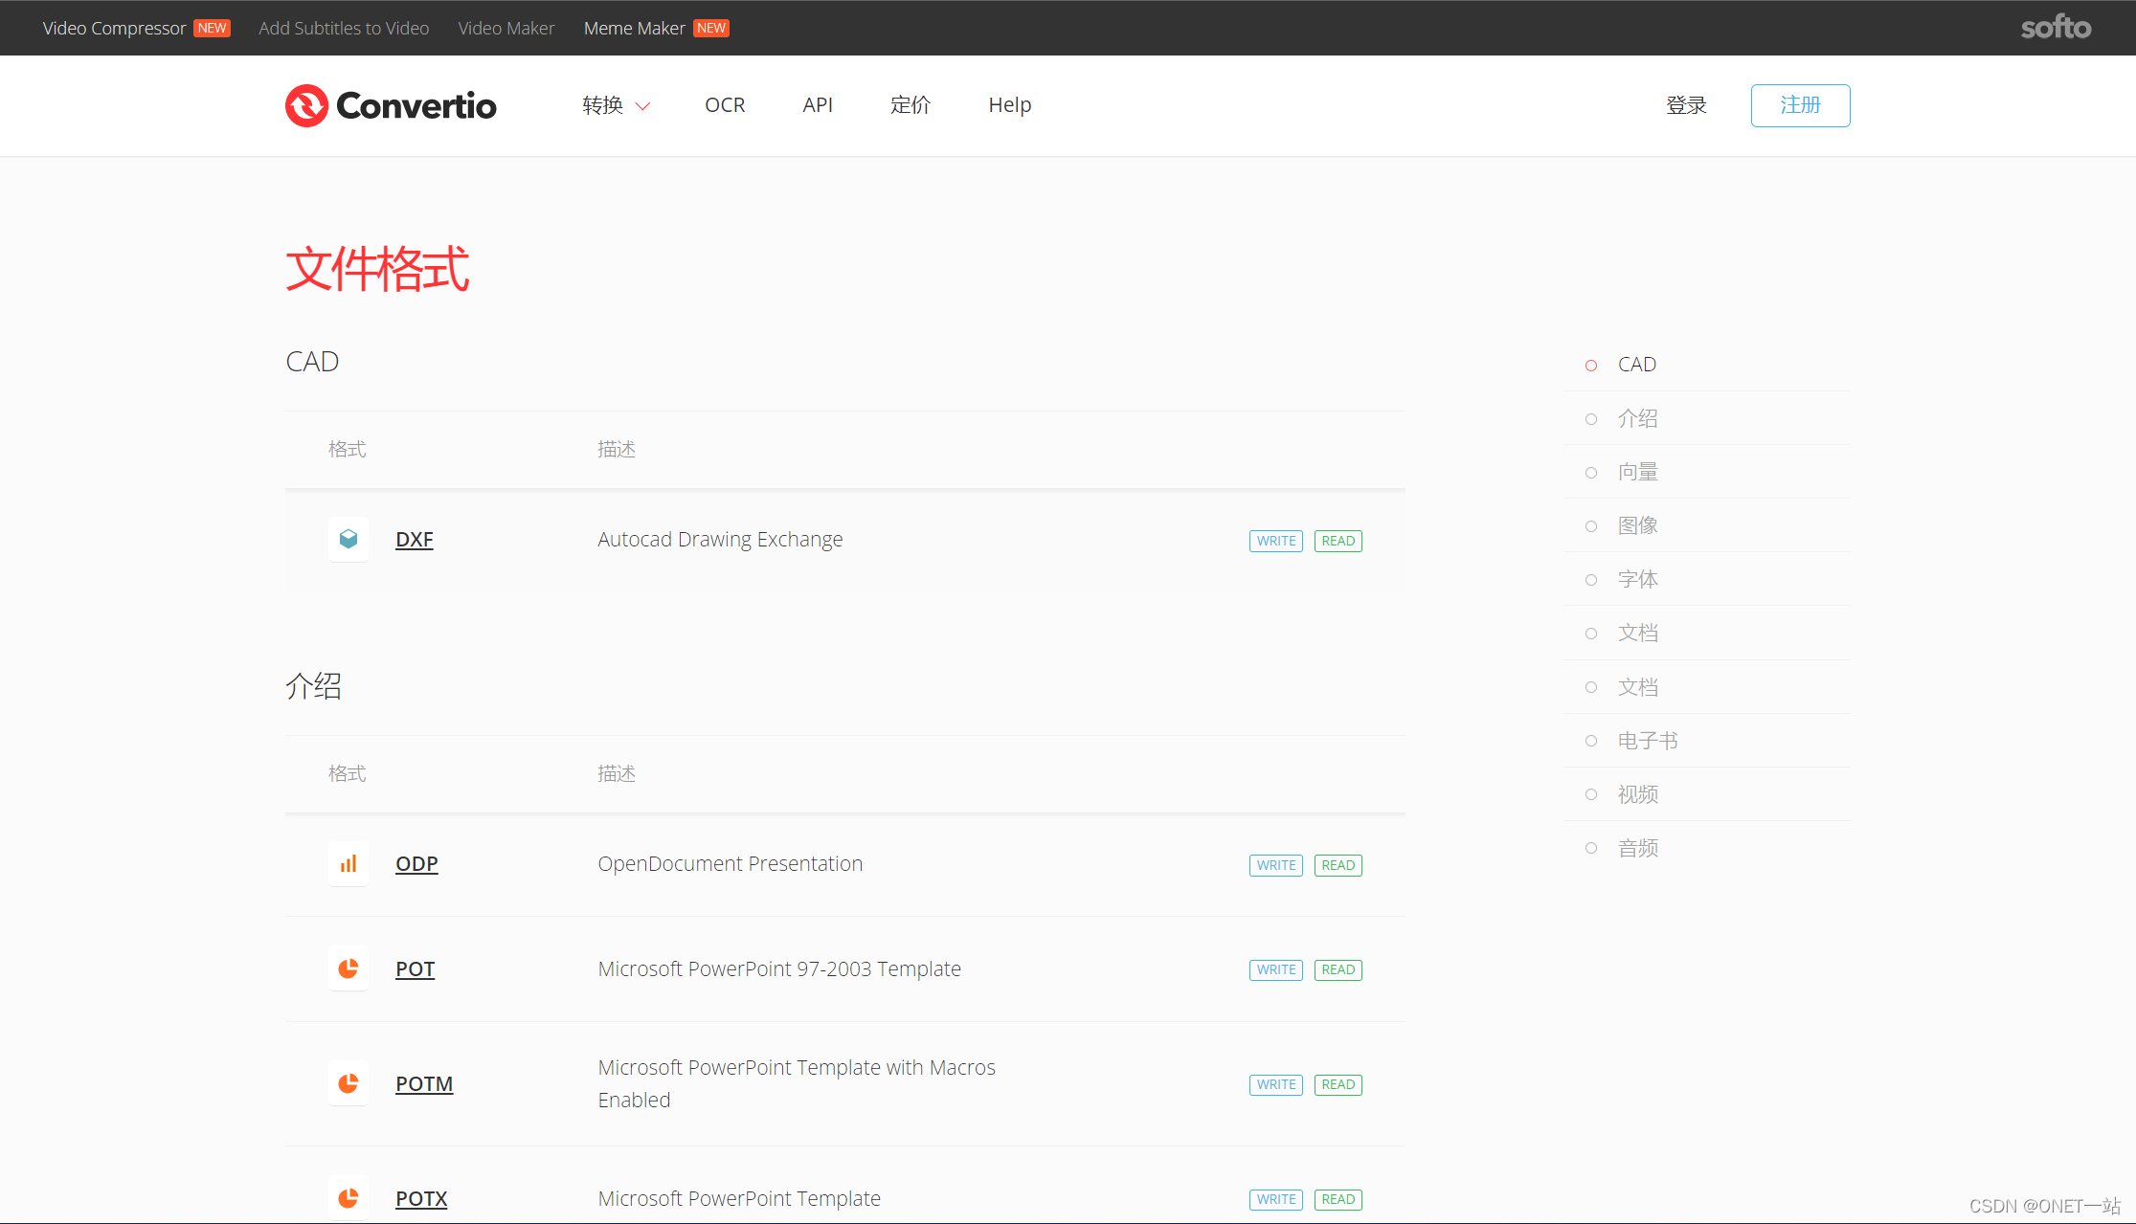This screenshot has height=1224, width=2136.
Task: Click the softo logo top right
Action: 2055,27
